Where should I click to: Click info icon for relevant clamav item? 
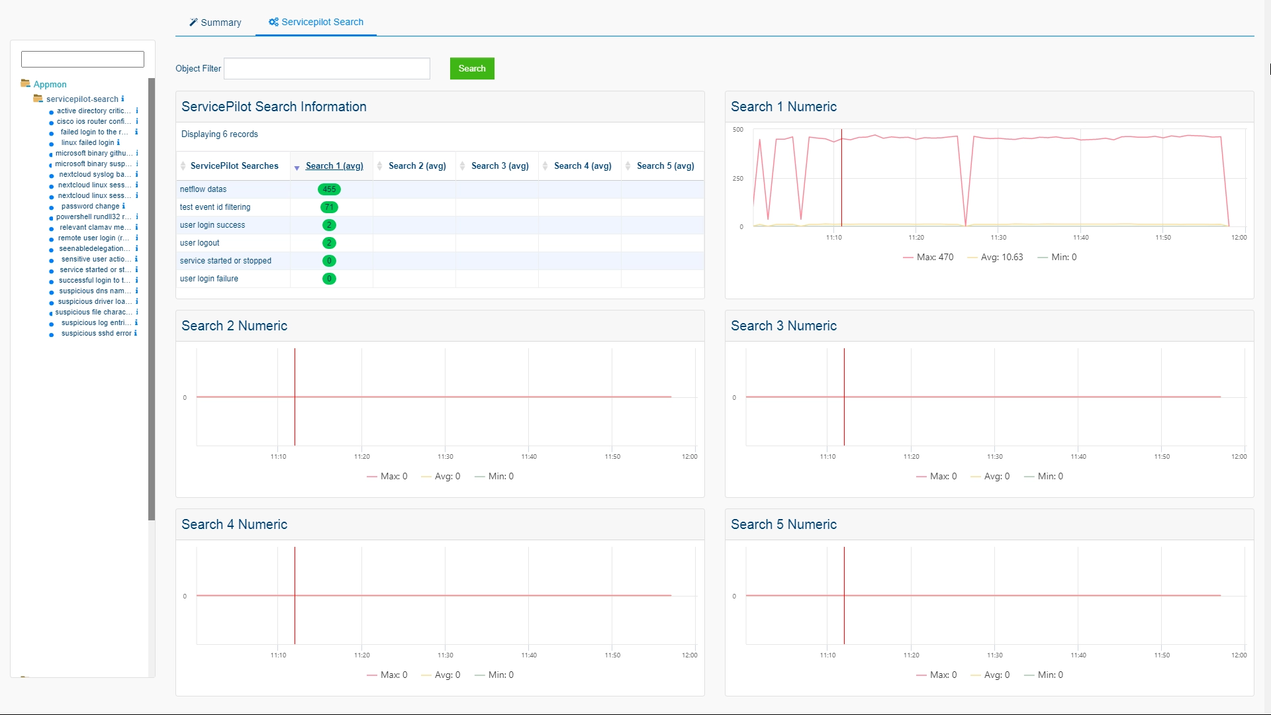137,228
